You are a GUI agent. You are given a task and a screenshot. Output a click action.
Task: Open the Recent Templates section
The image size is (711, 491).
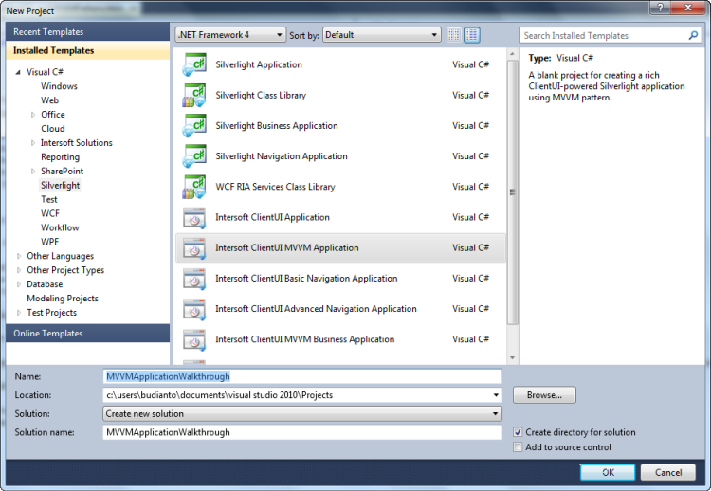(48, 32)
